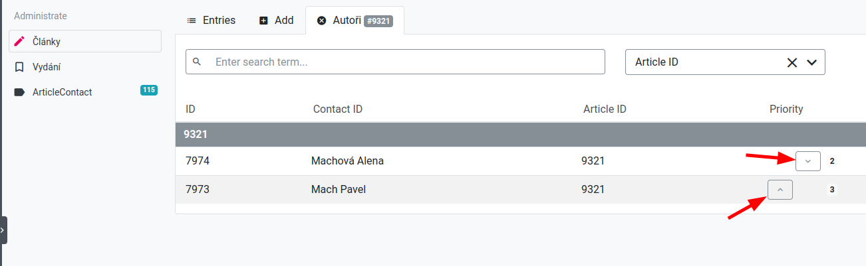Click the bookmark icon beside Vydání
This screenshot has height=266, width=866.
(x=19, y=67)
